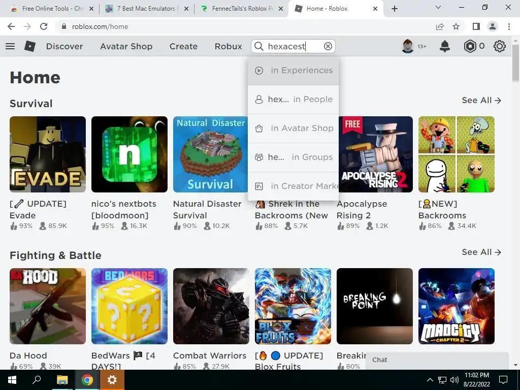The image size is (520, 390).
Task: Open Windows taskbar search
Action: coord(37,380)
